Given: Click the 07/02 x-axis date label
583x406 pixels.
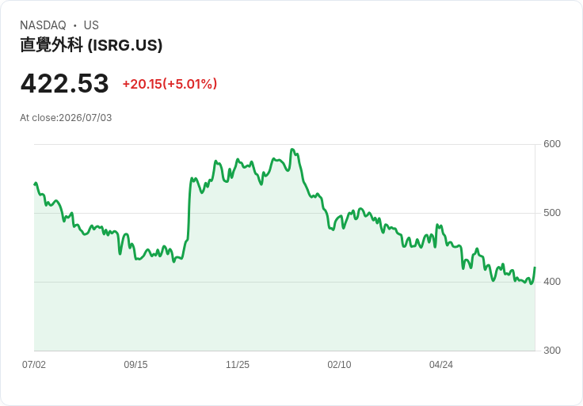Looking at the screenshot, I should (34, 364).
